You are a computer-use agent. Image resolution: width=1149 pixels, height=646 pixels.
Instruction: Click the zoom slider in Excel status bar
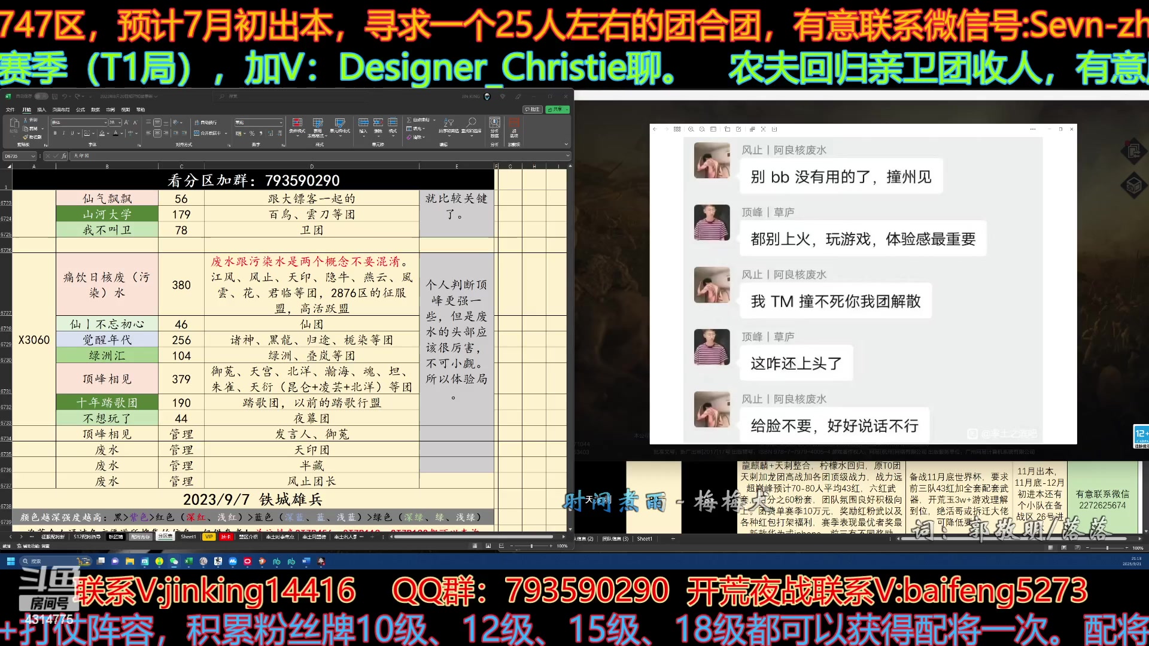coord(531,546)
